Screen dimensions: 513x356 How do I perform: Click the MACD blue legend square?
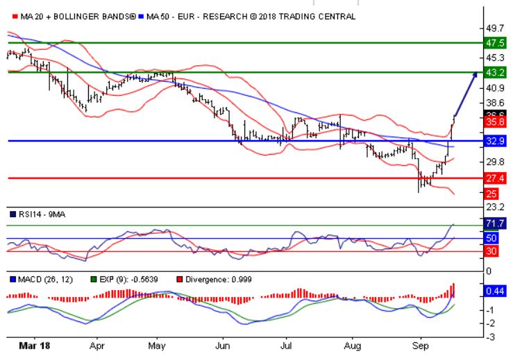tap(13, 280)
